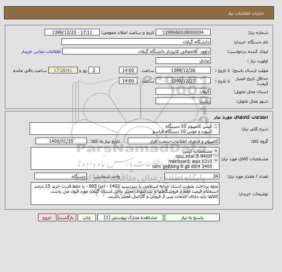Click scroll-down arrow in مشخصات کالا box
Image resolution: width=282 pixels, height=272 pixels.
(x=216, y=160)
